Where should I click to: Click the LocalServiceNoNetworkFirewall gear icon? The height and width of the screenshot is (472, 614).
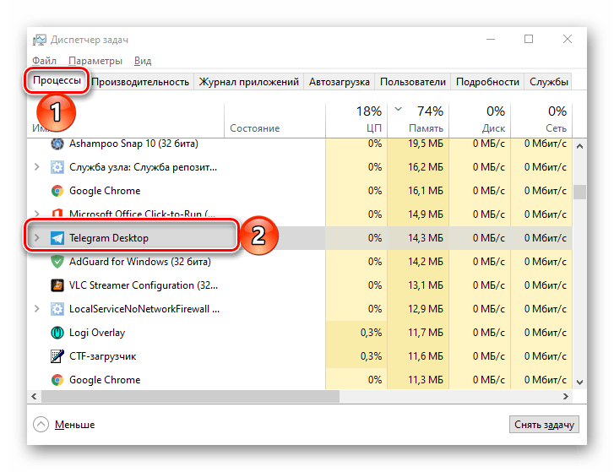pyautogui.click(x=57, y=309)
